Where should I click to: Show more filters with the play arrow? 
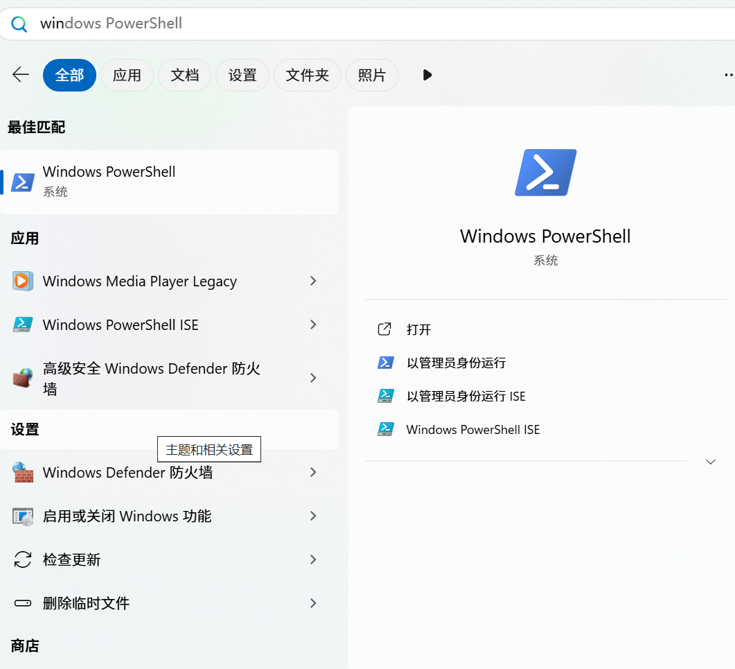click(427, 75)
